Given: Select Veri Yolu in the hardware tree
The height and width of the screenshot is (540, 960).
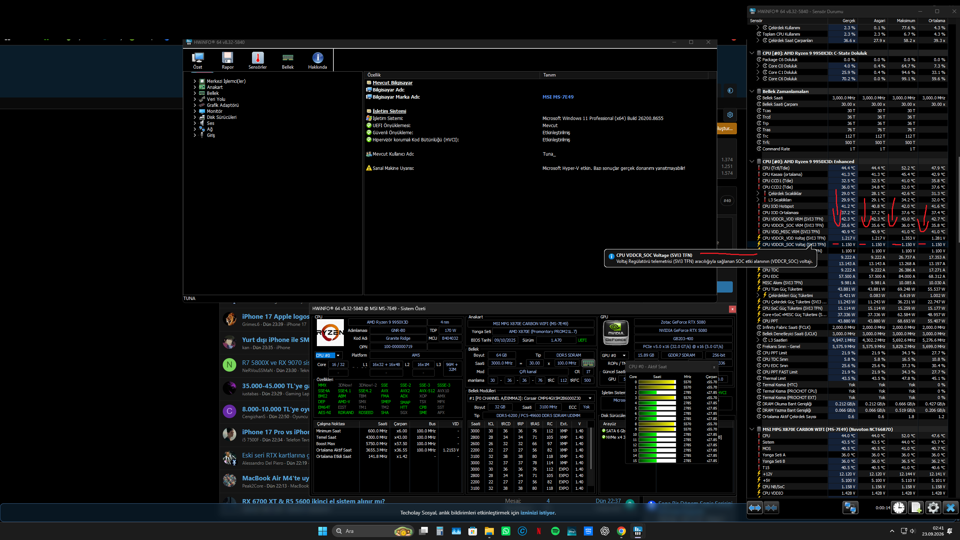Looking at the screenshot, I should point(216,99).
